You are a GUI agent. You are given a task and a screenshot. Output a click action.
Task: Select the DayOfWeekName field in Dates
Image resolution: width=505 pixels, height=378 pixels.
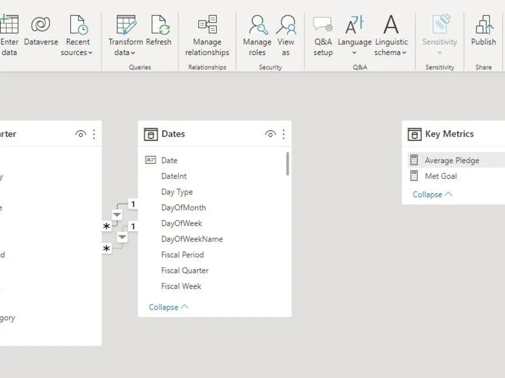coord(192,239)
